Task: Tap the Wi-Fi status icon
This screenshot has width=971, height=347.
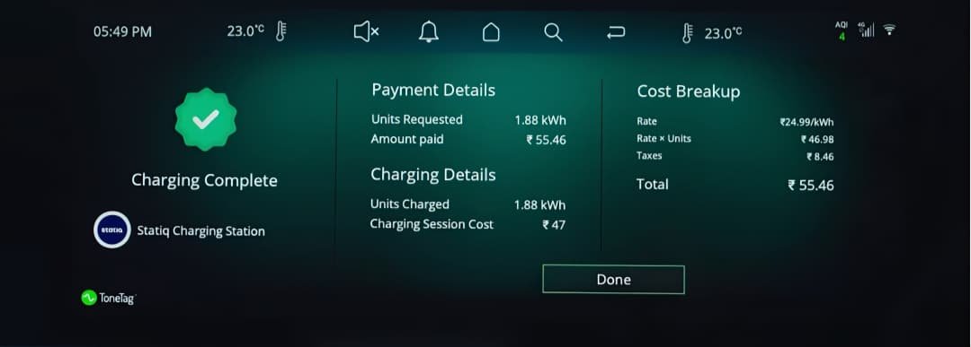Action: click(x=889, y=30)
